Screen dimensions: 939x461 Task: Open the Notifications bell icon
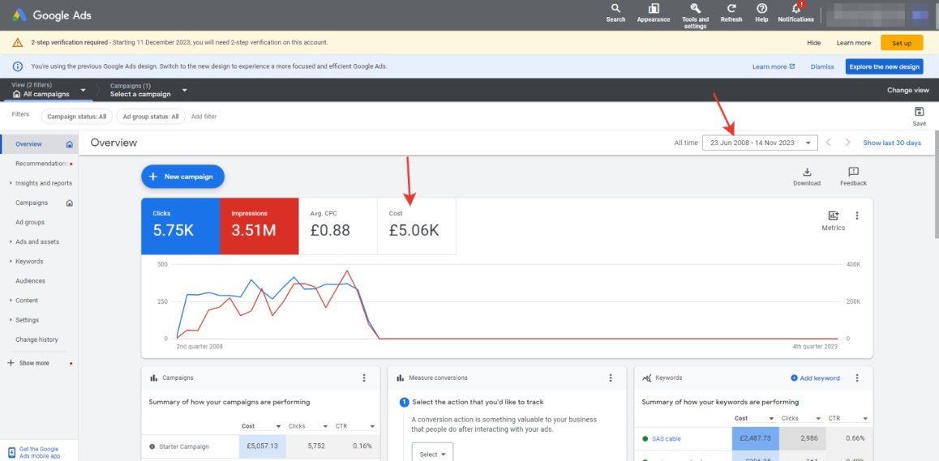coord(795,8)
